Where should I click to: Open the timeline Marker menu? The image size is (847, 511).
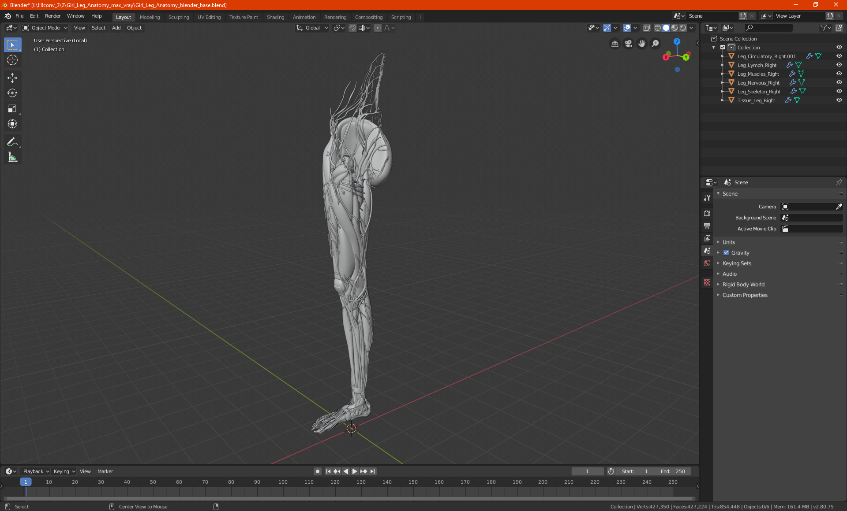(x=105, y=471)
